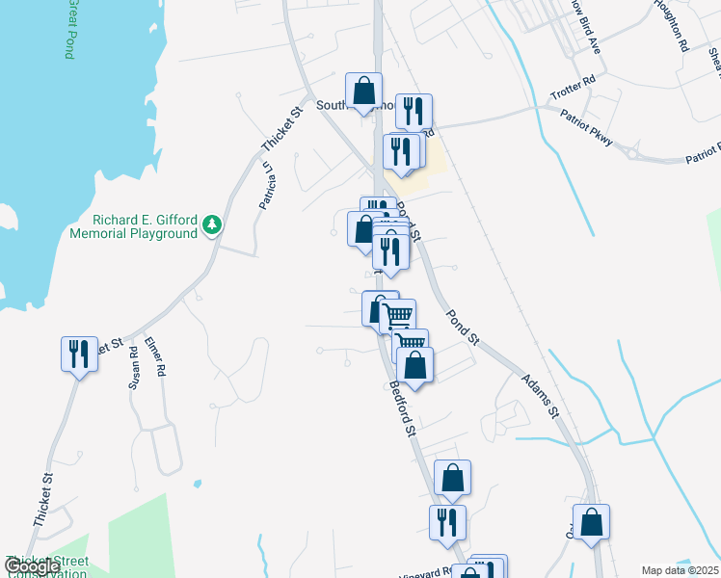Select shopping bag marker left of Pond St cluster
The image size is (721, 578).
click(362, 229)
